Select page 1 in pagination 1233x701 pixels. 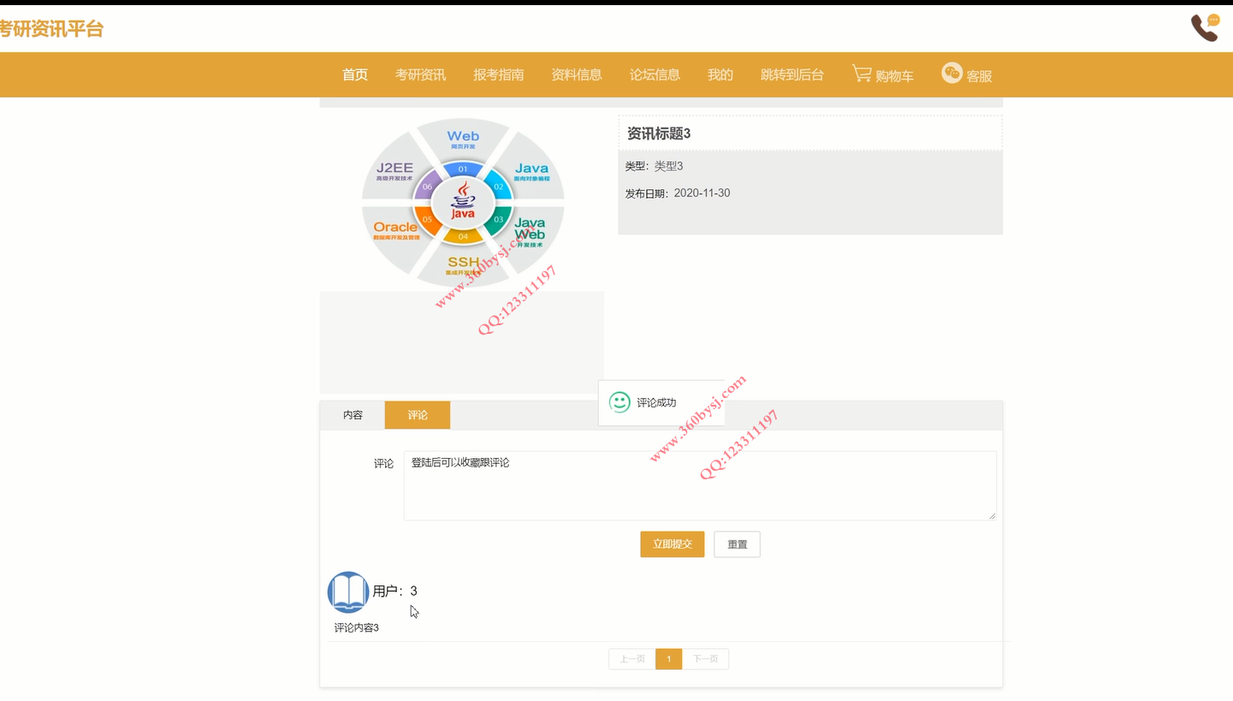click(x=669, y=659)
